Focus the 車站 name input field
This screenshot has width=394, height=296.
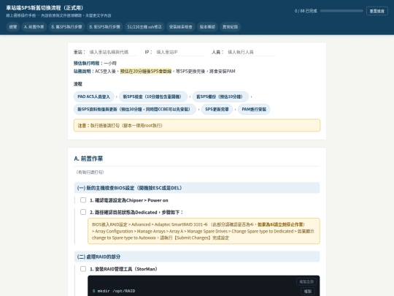coord(113,52)
